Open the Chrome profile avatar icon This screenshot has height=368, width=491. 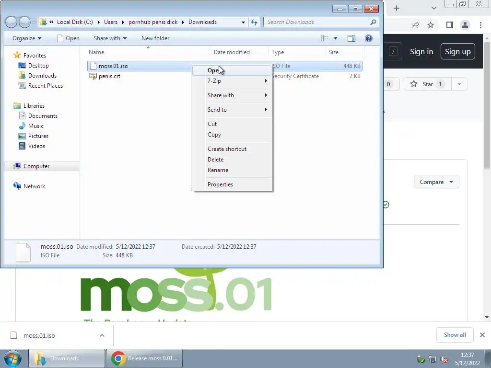tap(465, 25)
